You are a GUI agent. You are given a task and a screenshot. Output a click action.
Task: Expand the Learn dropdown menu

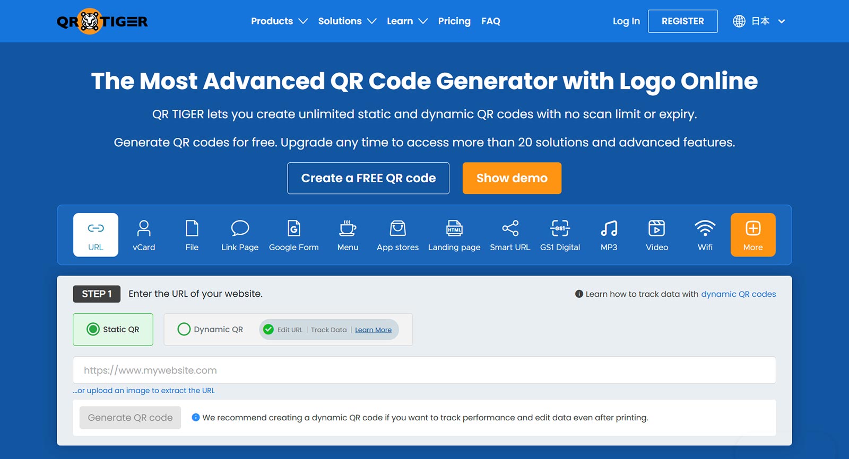[407, 21]
